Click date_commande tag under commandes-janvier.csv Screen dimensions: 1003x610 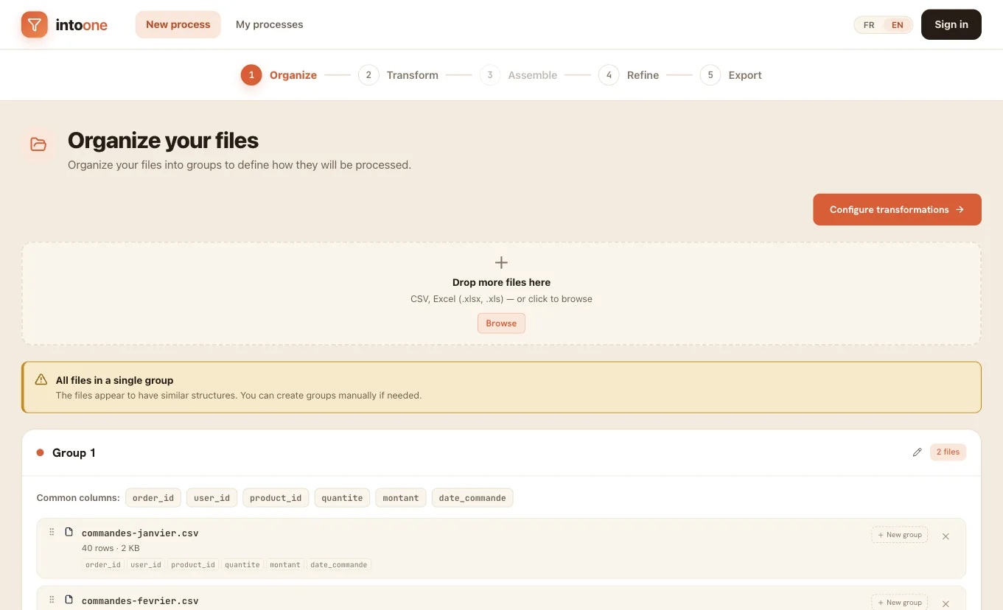(x=339, y=565)
